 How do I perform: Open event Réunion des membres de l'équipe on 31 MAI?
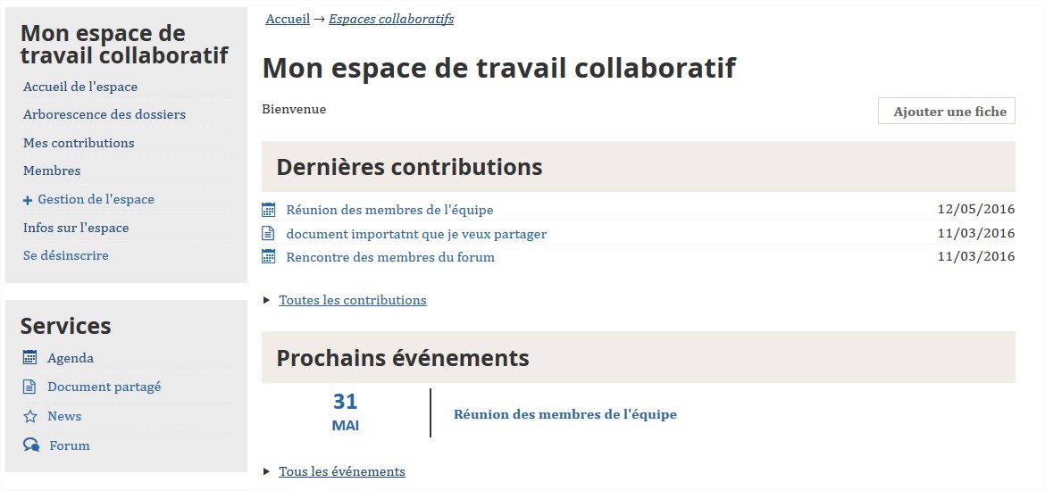tap(565, 413)
